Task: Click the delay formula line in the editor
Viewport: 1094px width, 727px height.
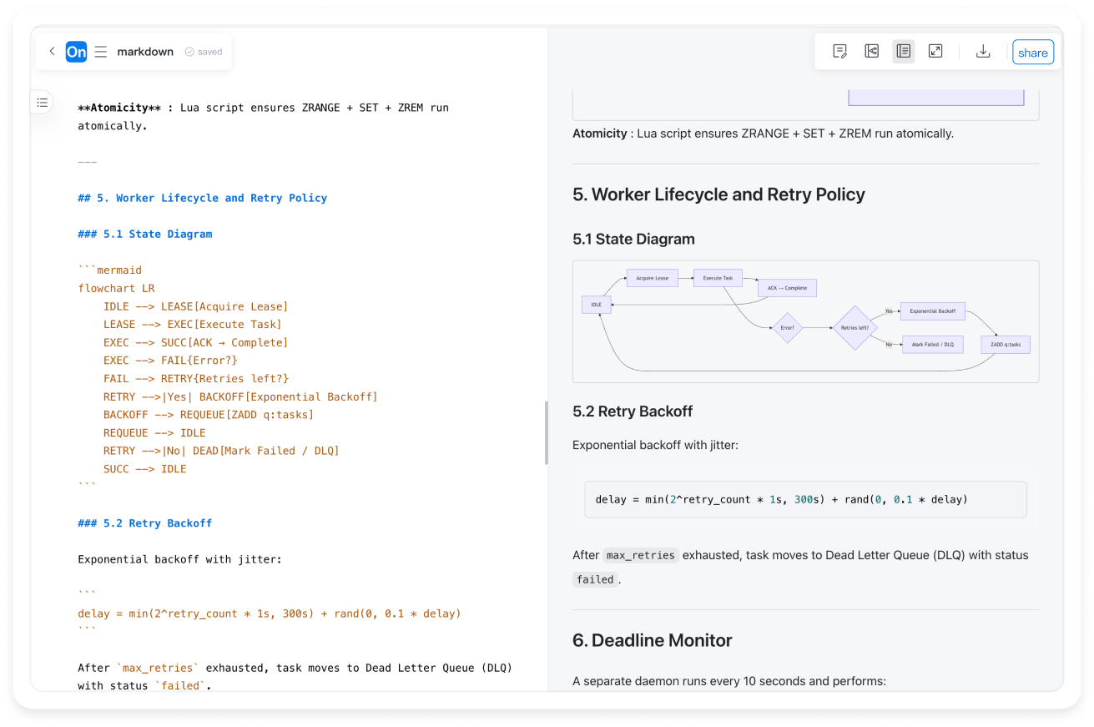Action: (270, 613)
